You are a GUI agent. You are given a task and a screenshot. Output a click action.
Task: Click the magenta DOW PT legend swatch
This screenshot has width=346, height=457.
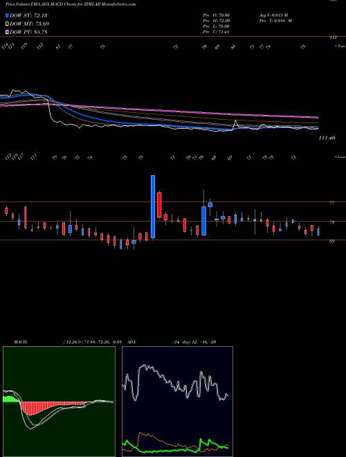(7, 32)
